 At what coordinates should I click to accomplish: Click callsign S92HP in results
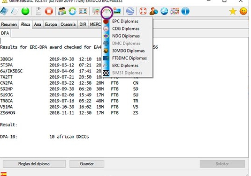coord(7,89)
